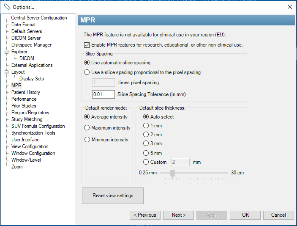Click the slice thickness slider handle

click(172, 174)
